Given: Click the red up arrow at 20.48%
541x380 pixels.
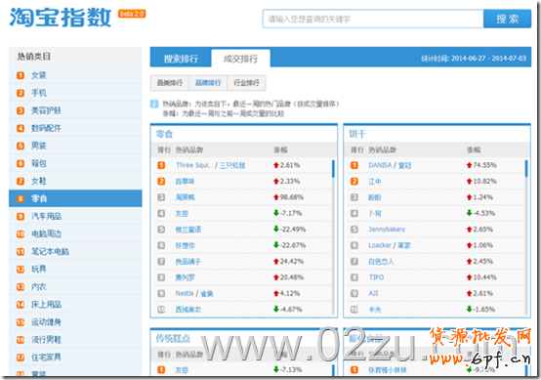Looking at the screenshot, I should pyautogui.click(x=276, y=277).
